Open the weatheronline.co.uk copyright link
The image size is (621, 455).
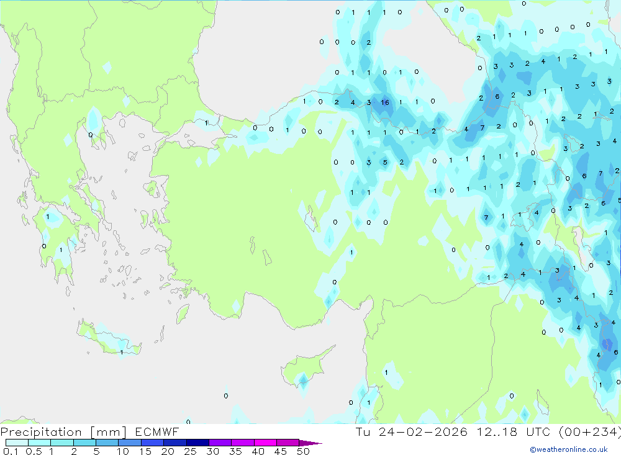[569, 449]
